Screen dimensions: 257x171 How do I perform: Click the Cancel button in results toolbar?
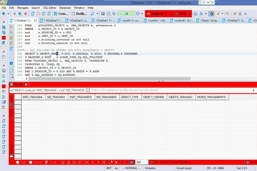click(x=36, y=162)
